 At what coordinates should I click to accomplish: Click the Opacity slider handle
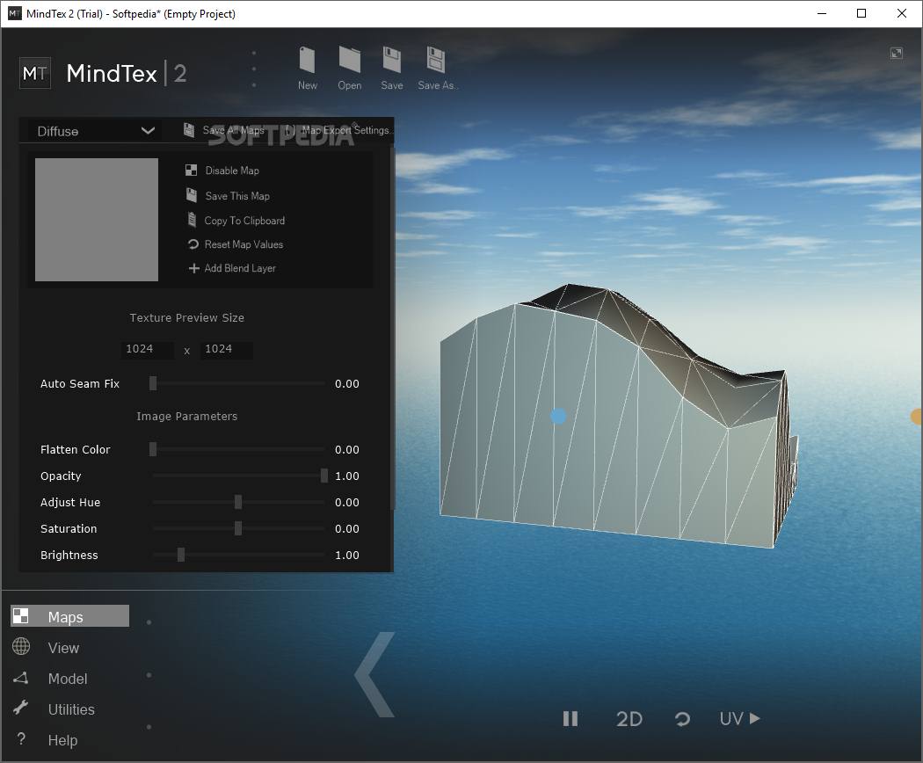coord(323,476)
